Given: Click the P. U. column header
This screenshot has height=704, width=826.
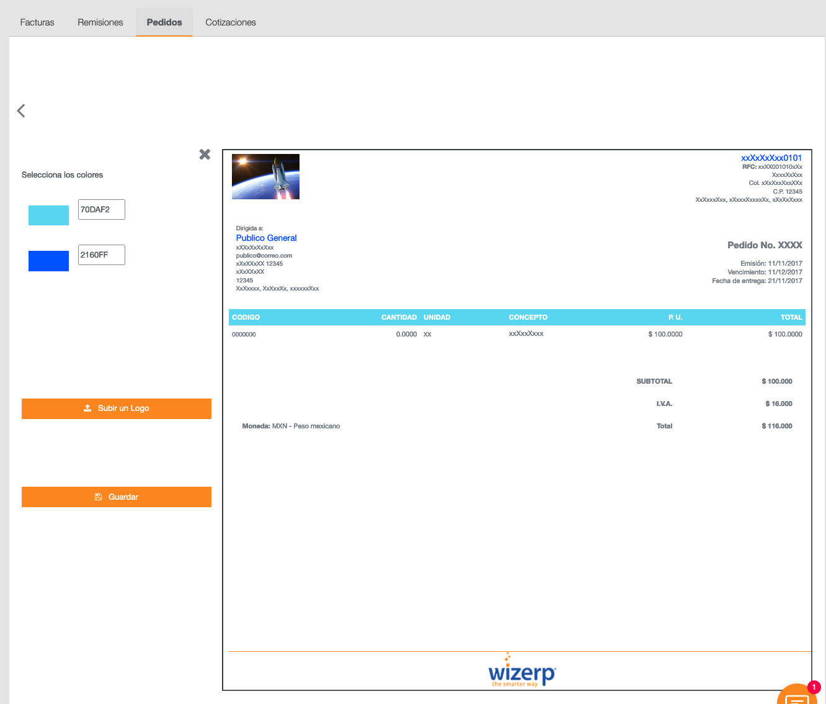Looking at the screenshot, I should [675, 317].
